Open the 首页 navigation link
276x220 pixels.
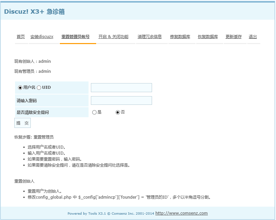(x=21, y=37)
